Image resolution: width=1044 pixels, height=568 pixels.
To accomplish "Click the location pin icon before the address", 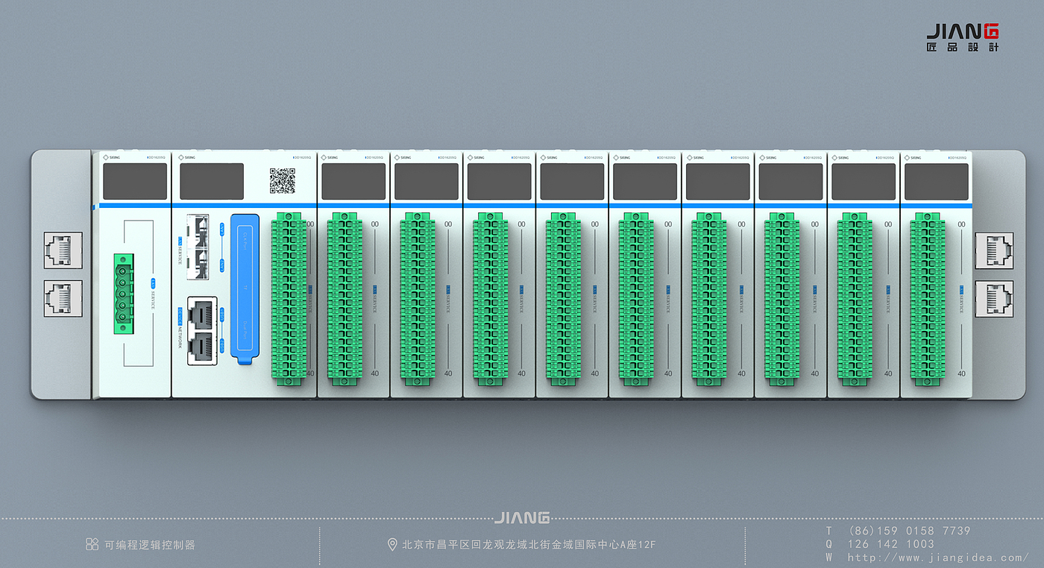I will [x=393, y=545].
